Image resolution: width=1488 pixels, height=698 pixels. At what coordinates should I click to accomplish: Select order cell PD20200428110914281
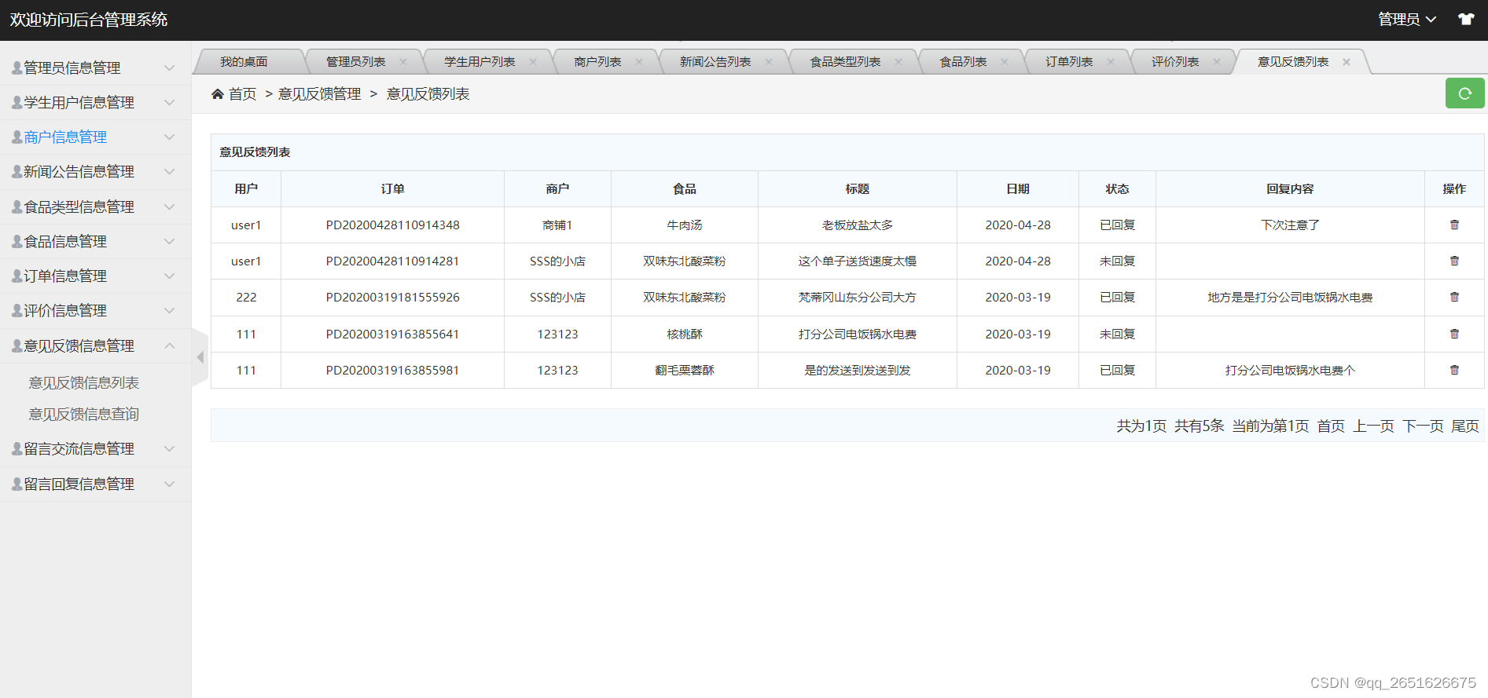[x=393, y=261]
